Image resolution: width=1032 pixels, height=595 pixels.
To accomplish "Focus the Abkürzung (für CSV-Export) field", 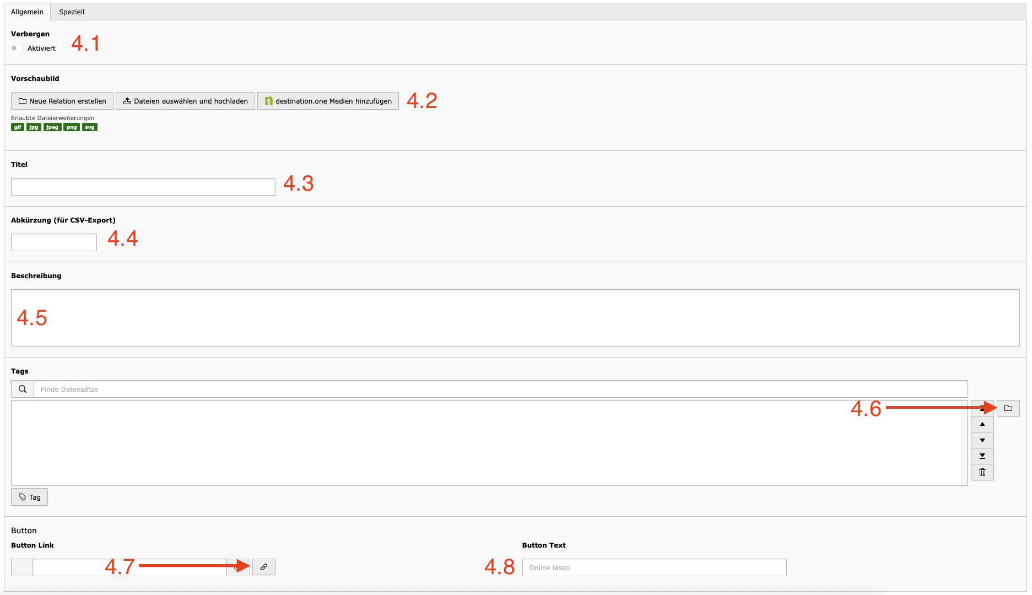I will point(54,242).
